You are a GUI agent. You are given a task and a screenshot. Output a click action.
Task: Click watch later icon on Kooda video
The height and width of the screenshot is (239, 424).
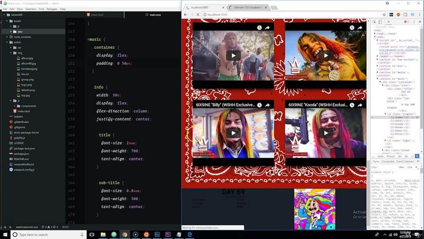(352, 105)
